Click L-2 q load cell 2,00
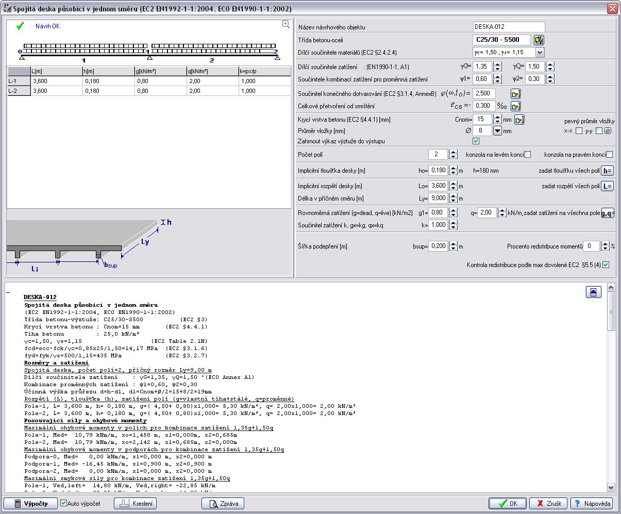Screen dimensions: 621x514 tap(213, 91)
